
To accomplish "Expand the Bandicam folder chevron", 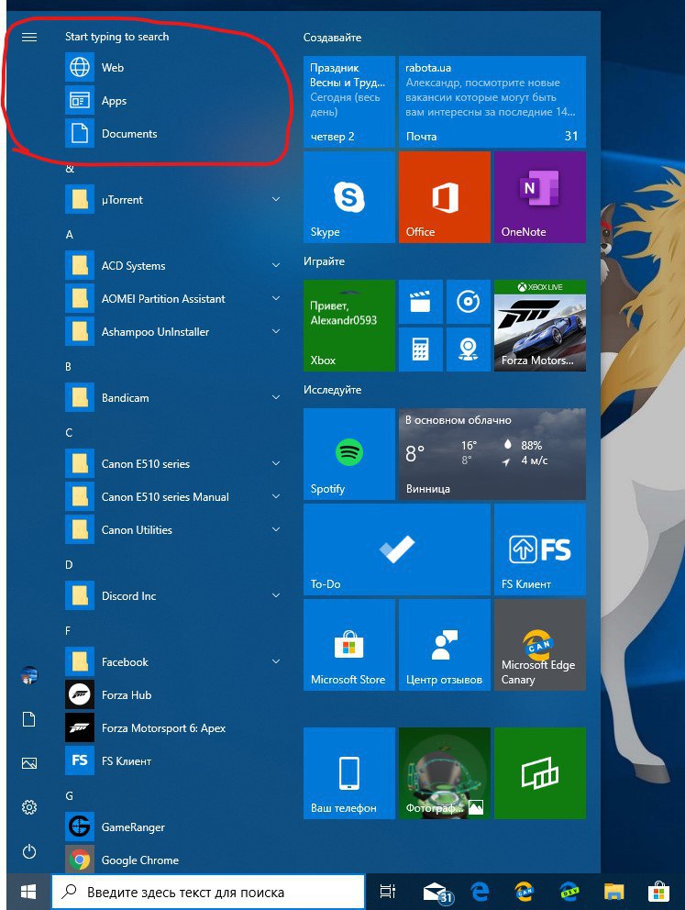I will pyautogui.click(x=276, y=397).
